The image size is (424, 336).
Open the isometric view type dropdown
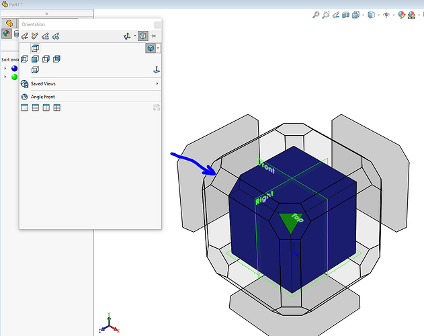point(158,48)
